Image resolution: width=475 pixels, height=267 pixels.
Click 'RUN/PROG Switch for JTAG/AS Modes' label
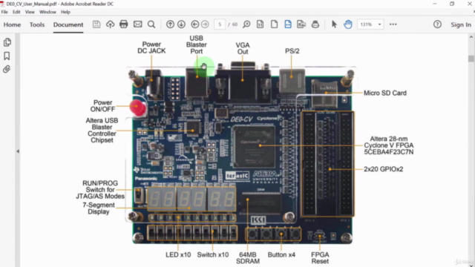100,190
